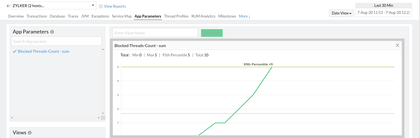Click the 95th Percentile =5 chart label
Viewport: 420px width, 138px height.
click(x=258, y=64)
